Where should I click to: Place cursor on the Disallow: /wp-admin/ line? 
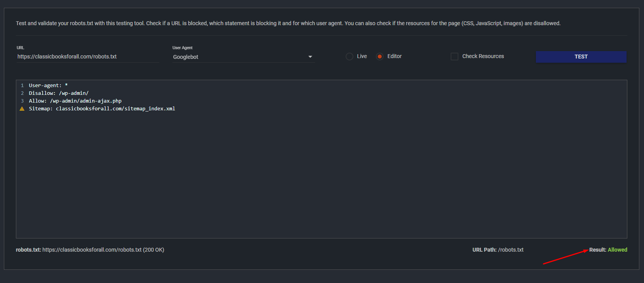click(x=59, y=93)
